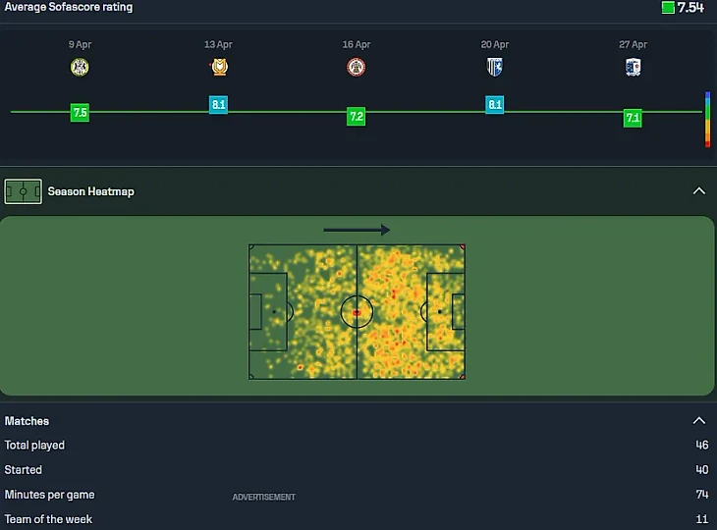Select the 7.5 rating badge on 9 Apr

(80, 113)
